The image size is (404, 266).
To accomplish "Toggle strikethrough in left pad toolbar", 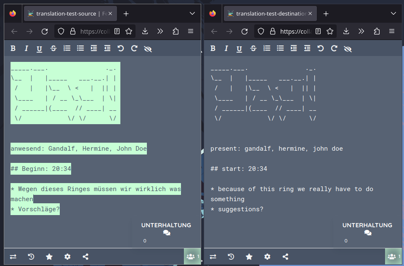I will click(x=53, y=48).
